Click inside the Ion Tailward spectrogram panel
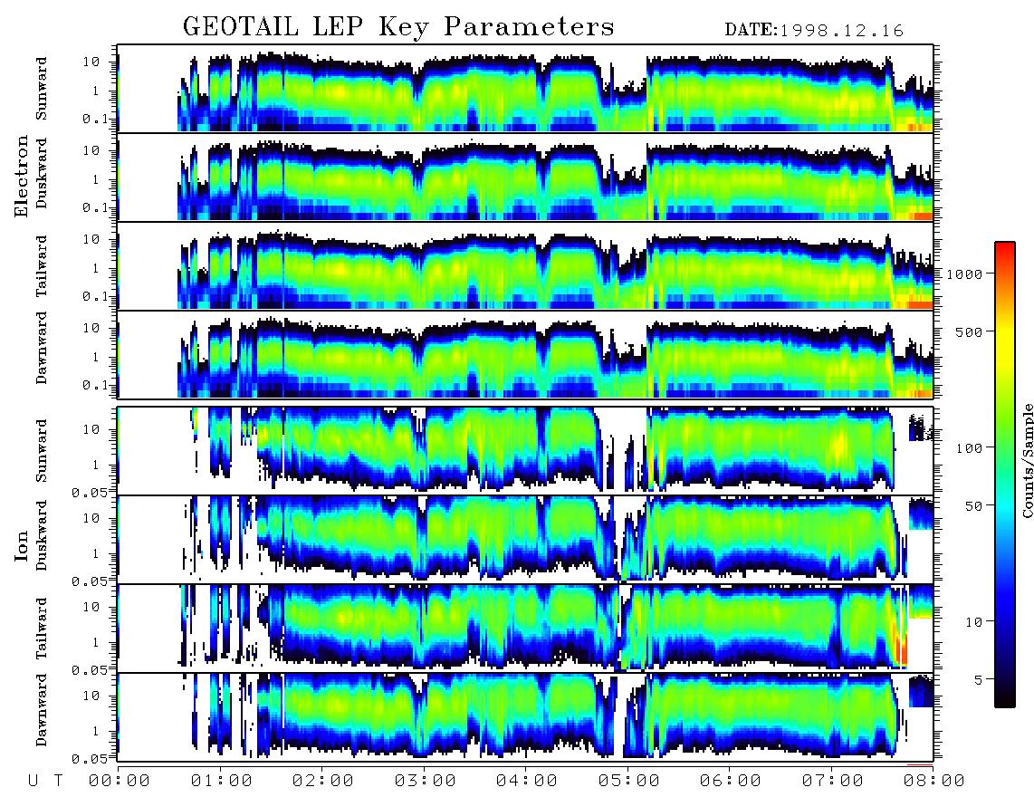The height and width of the screenshot is (797, 1034). pos(525,629)
